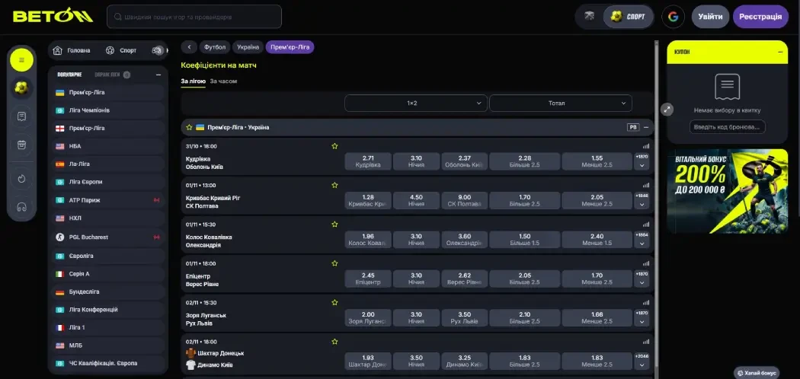Select the 2.71 odds for Кудрівка
This screenshot has height=379, width=800.
pyautogui.click(x=368, y=161)
